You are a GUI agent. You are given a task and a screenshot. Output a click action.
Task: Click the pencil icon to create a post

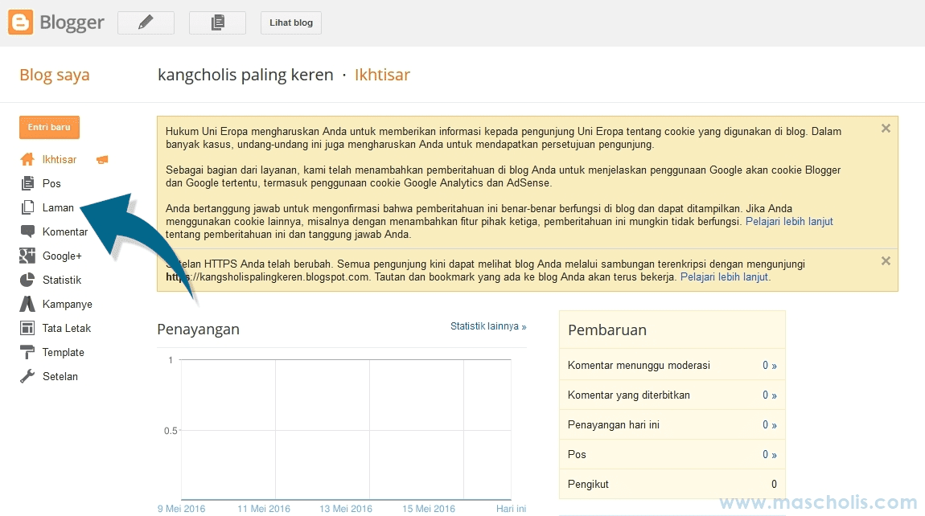pyautogui.click(x=146, y=23)
